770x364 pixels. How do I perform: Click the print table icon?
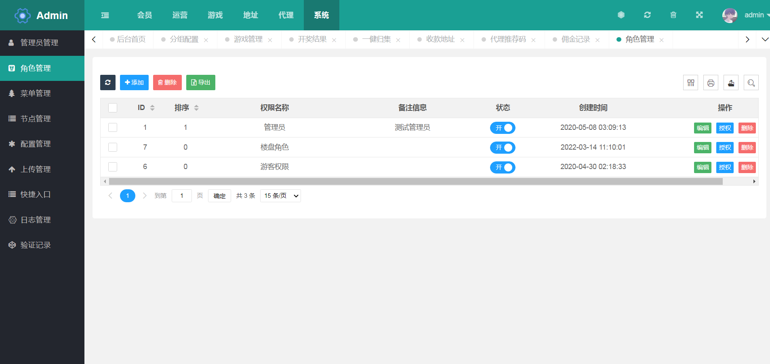coord(711,83)
